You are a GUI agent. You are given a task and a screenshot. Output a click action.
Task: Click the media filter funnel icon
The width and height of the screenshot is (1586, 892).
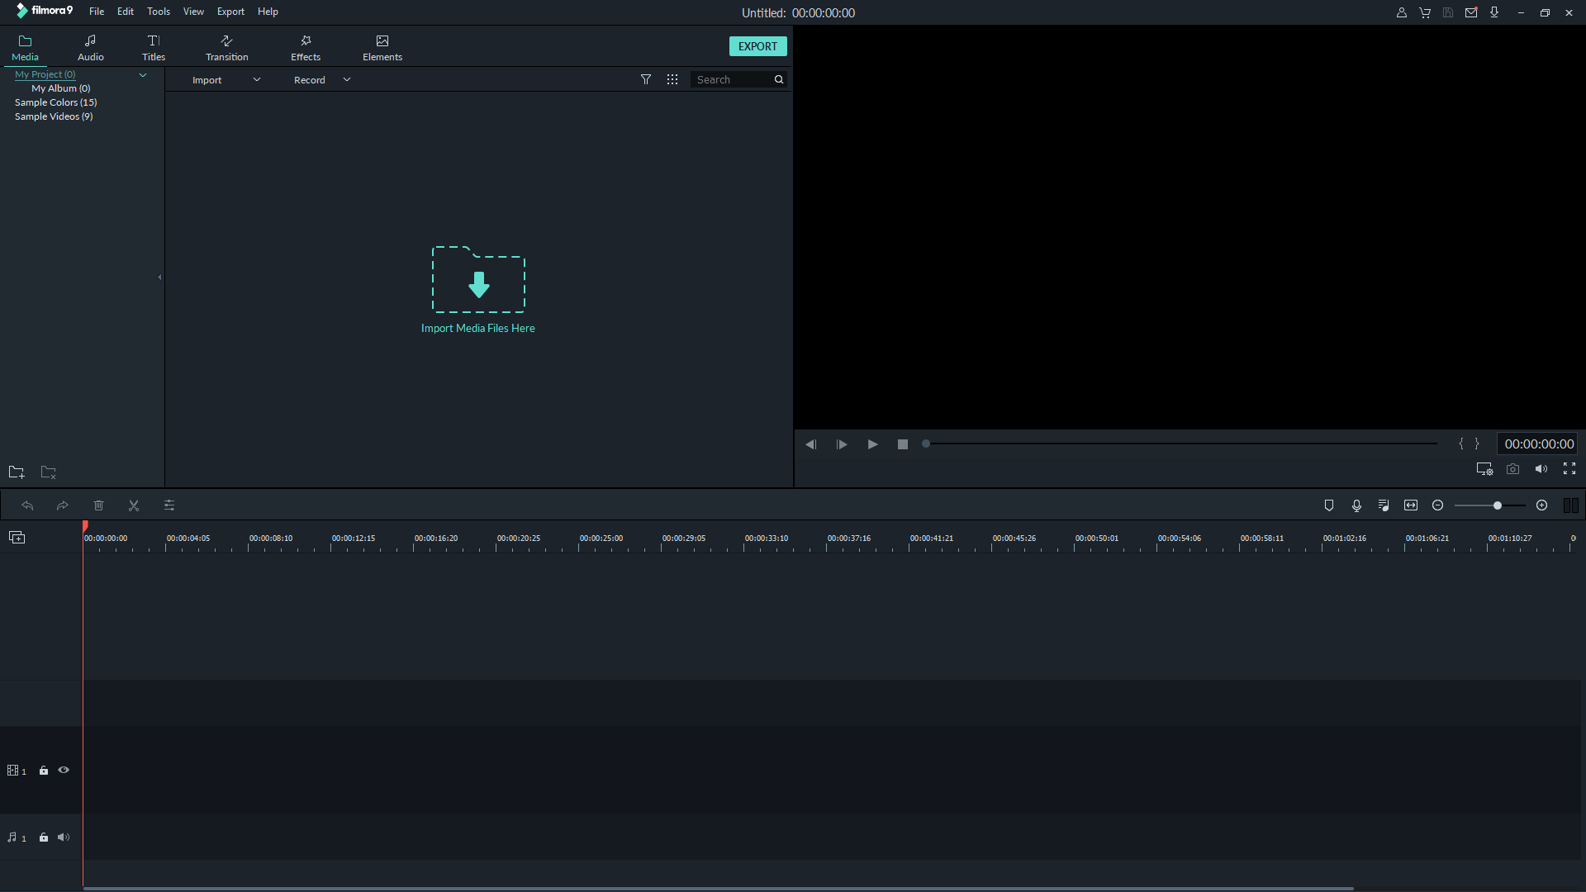pos(646,79)
